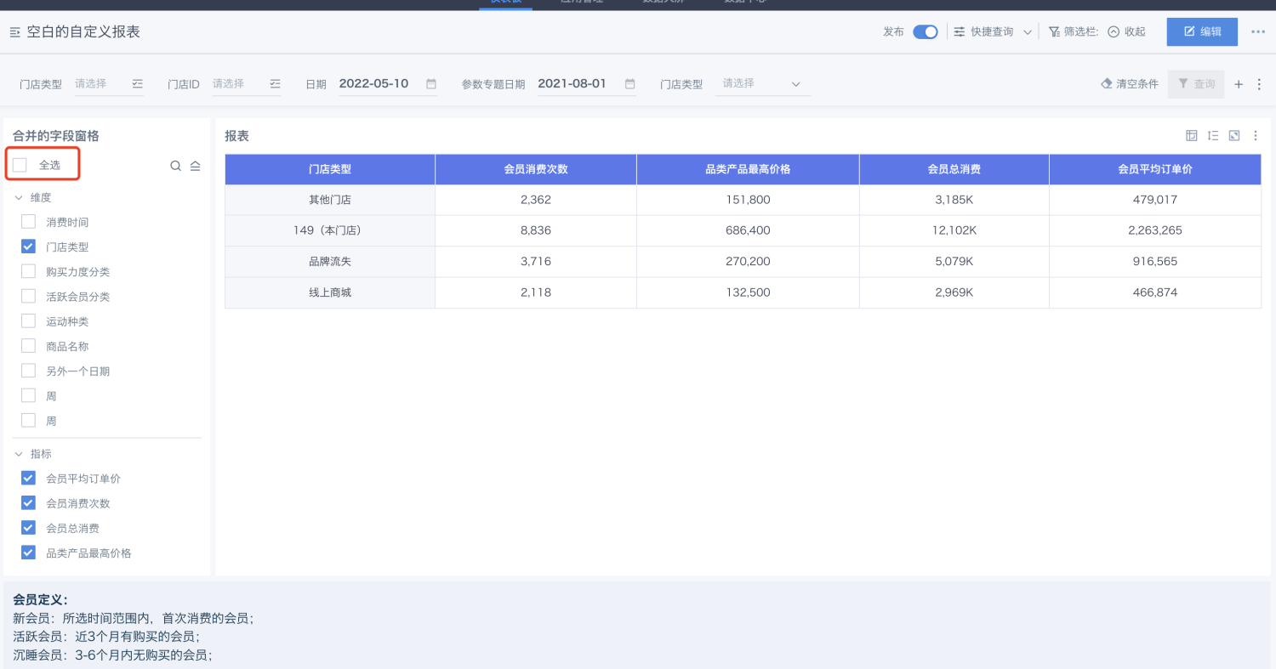This screenshot has width=1276, height=669.
Task: Click the 编辑 button
Action: (1202, 32)
